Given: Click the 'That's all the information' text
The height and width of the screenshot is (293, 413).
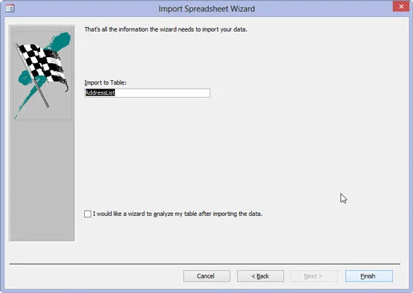Looking at the screenshot, I should pyautogui.click(x=166, y=29).
